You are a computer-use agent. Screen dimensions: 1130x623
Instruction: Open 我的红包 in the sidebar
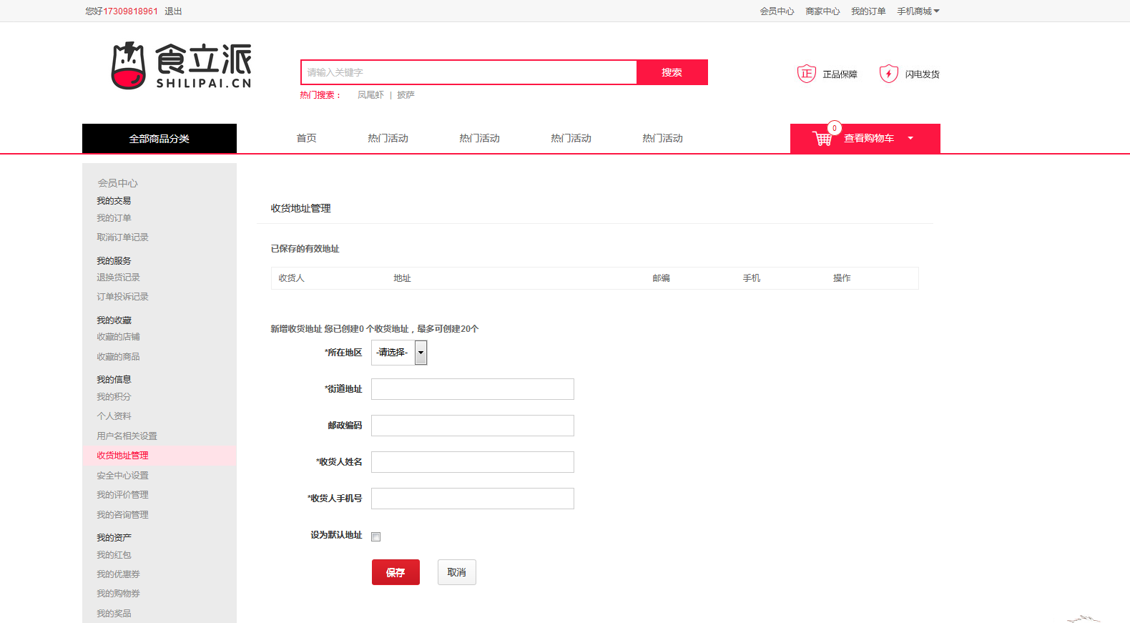tap(114, 555)
